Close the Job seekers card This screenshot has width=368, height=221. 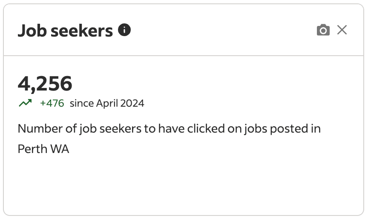point(342,30)
